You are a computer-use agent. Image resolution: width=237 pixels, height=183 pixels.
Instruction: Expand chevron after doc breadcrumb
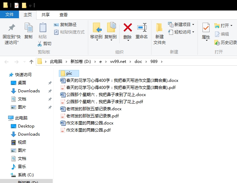[x=146, y=62]
